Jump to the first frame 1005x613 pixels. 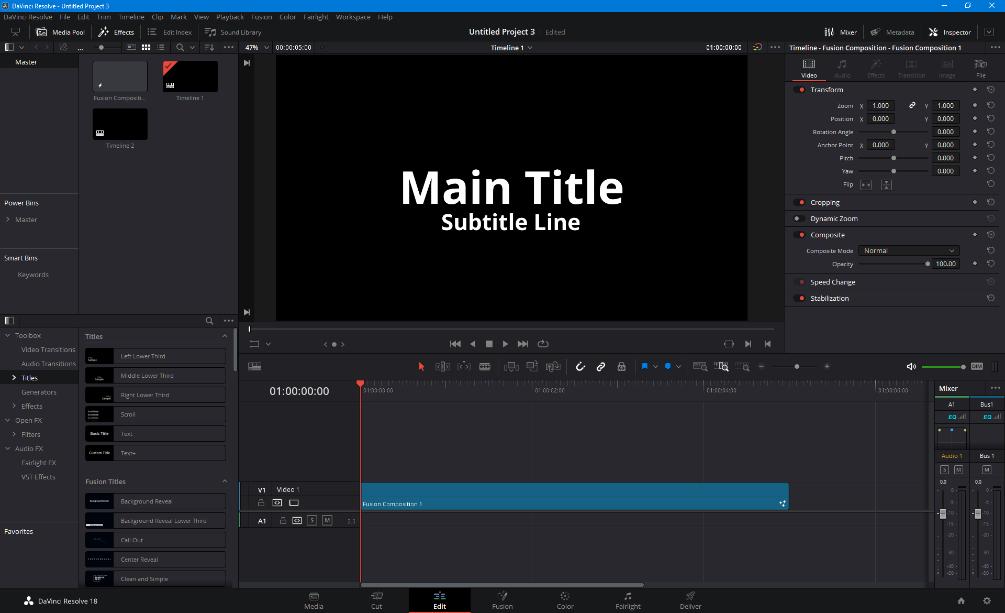click(455, 344)
